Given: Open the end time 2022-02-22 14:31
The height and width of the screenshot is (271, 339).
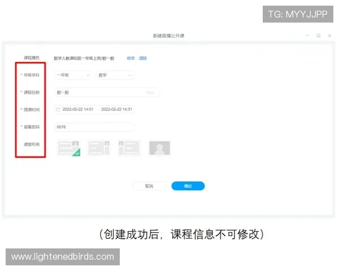Looking at the screenshot, I should click(116, 110).
